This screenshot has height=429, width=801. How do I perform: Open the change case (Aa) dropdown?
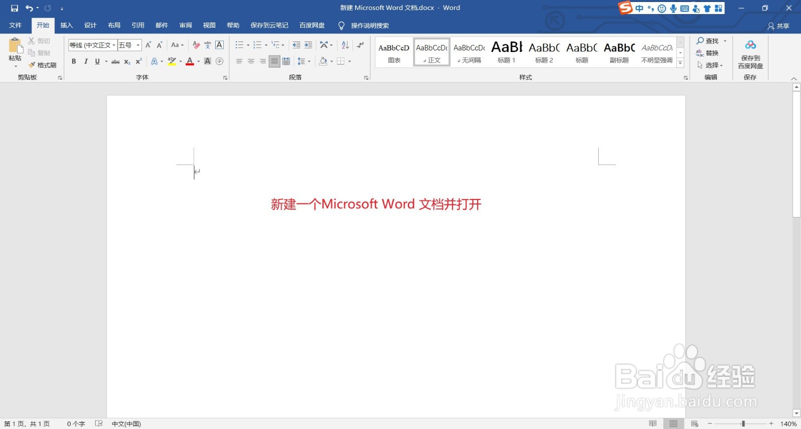177,45
